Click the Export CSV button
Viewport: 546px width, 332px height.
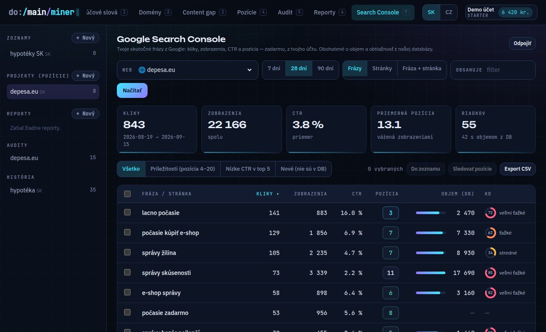(x=518, y=169)
